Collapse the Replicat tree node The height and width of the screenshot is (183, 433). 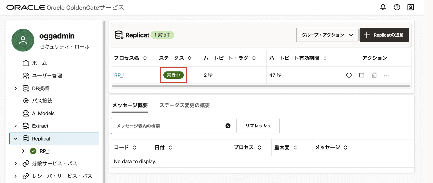[16, 139]
